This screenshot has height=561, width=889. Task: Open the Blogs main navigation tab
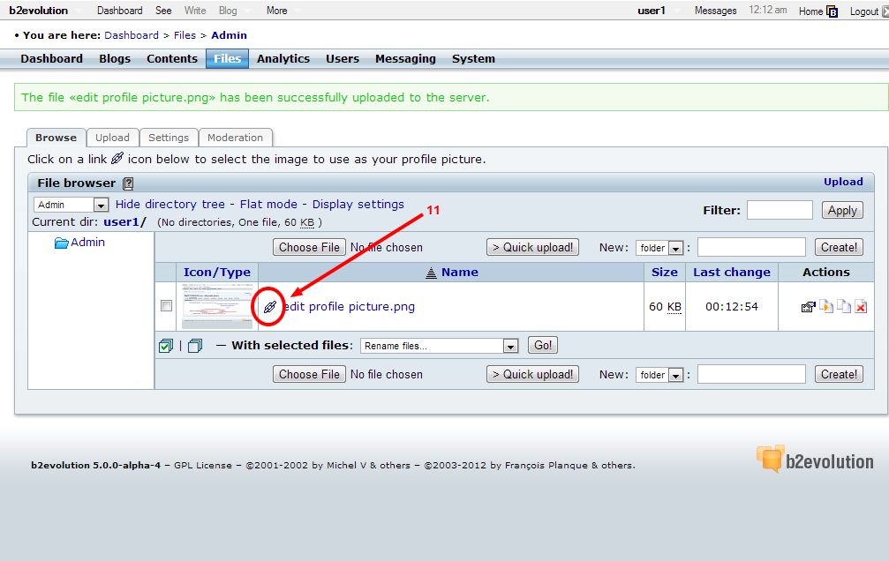click(x=115, y=59)
